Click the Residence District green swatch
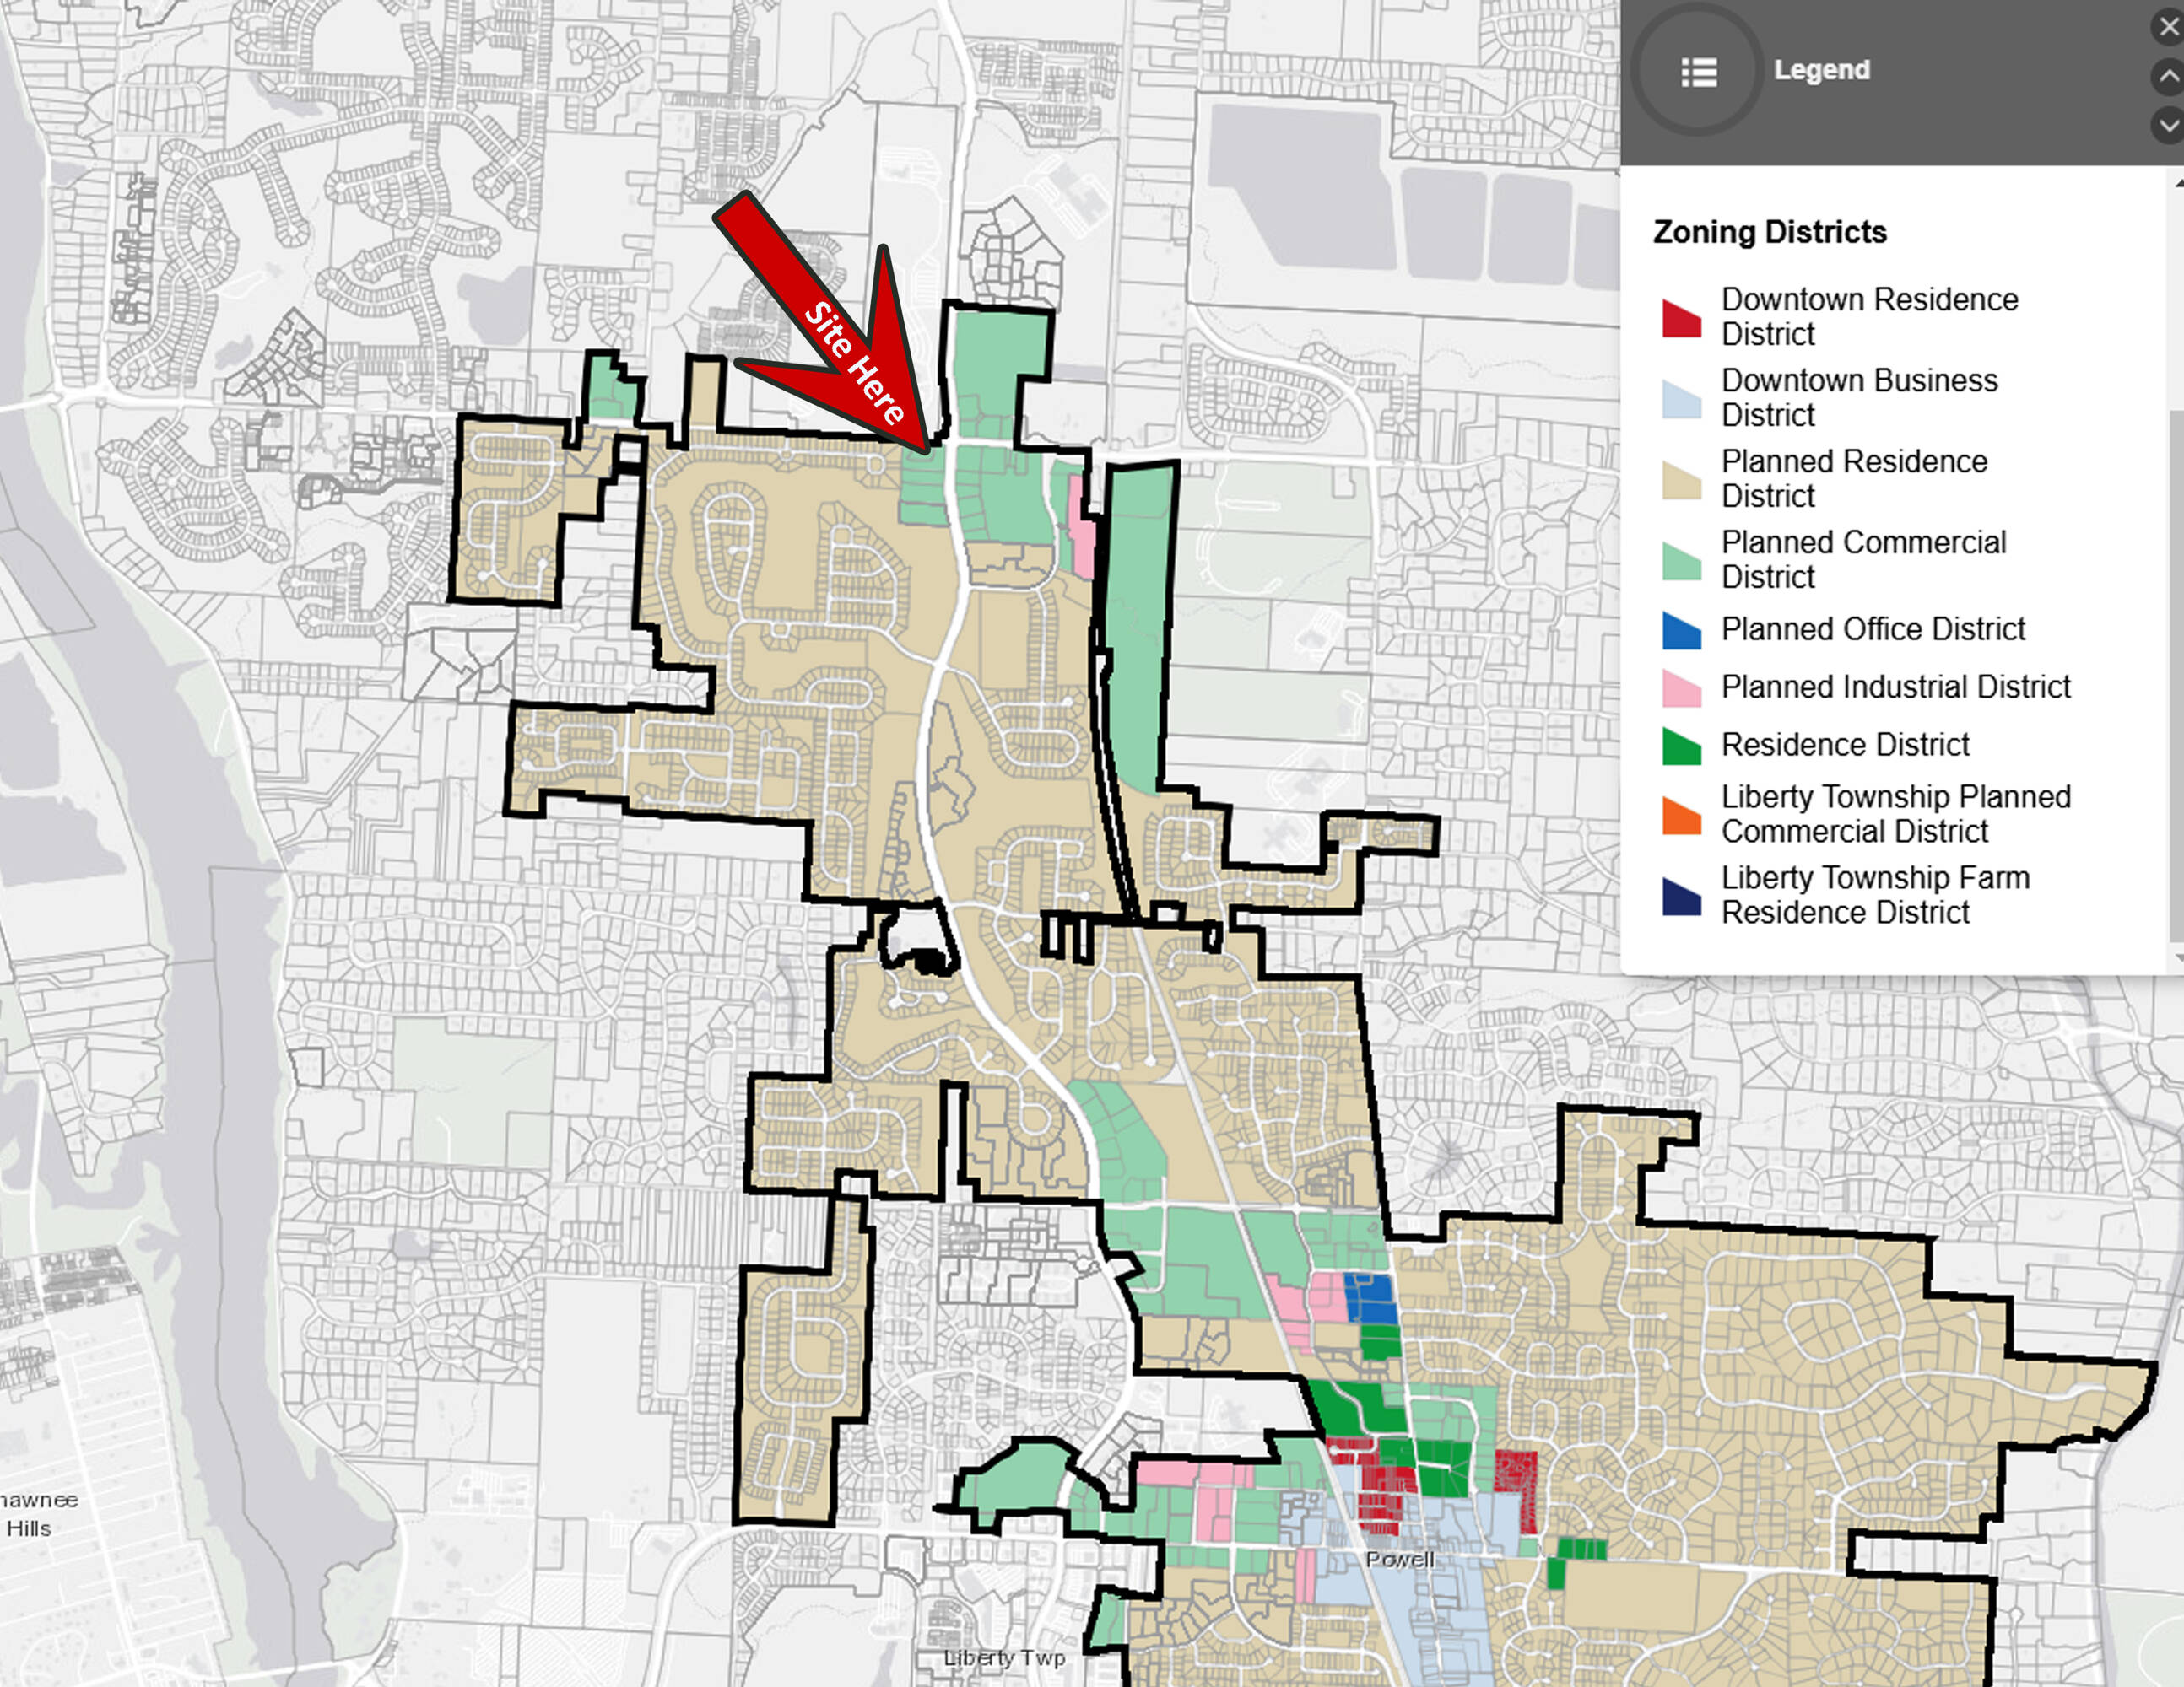The height and width of the screenshot is (1687, 2184). (x=1681, y=746)
